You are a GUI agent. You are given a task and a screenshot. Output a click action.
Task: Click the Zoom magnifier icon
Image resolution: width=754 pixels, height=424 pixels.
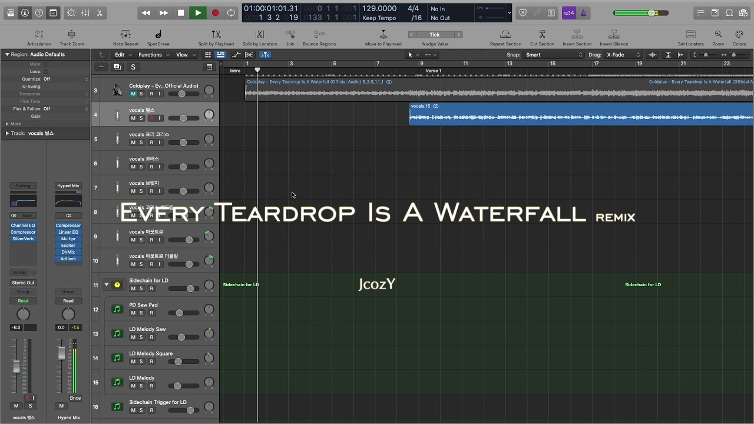718,35
